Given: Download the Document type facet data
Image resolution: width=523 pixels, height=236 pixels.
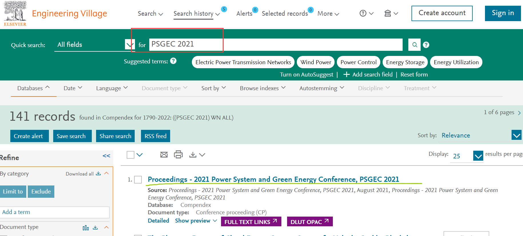Looking at the screenshot, I should (95, 227).
